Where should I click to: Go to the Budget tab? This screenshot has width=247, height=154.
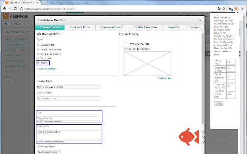pos(195,27)
